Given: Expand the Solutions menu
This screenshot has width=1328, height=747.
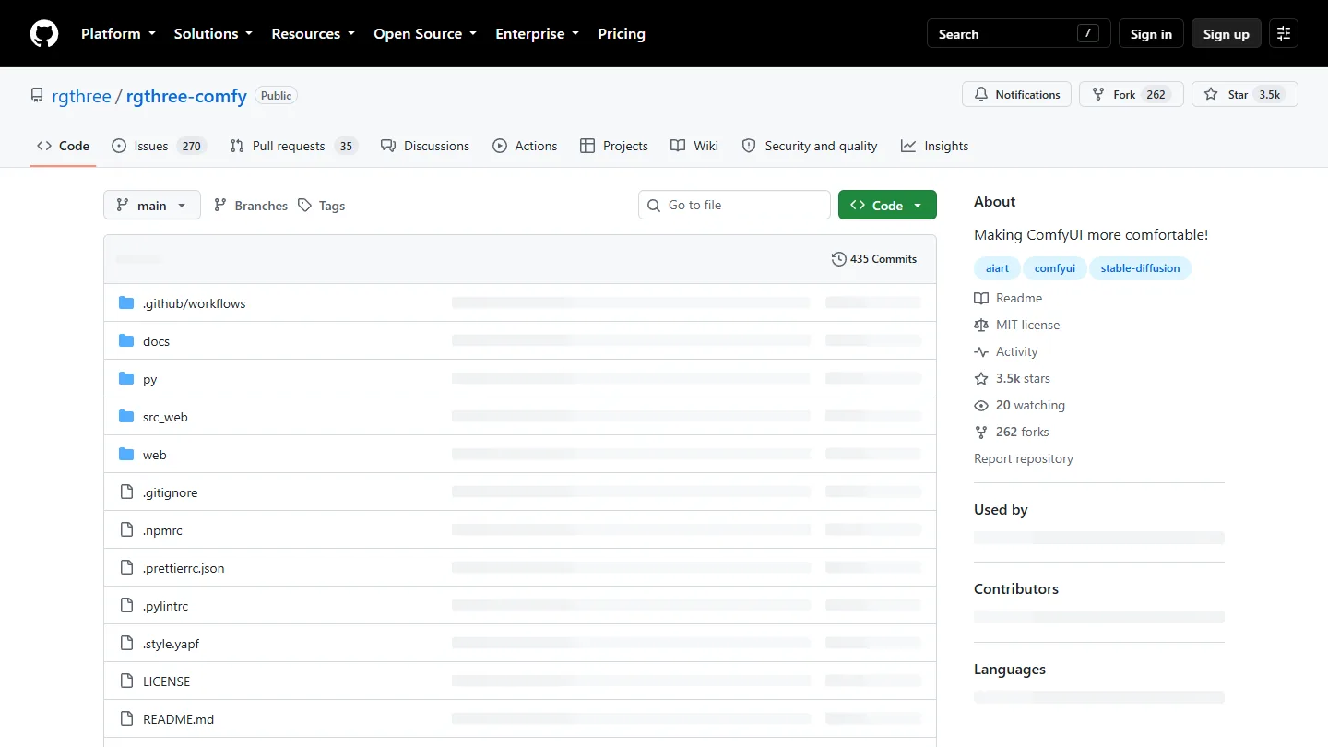Looking at the screenshot, I should click(x=213, y=34).
